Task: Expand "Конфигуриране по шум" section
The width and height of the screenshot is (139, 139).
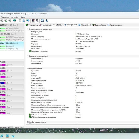Action: click(x=28, y=122)
